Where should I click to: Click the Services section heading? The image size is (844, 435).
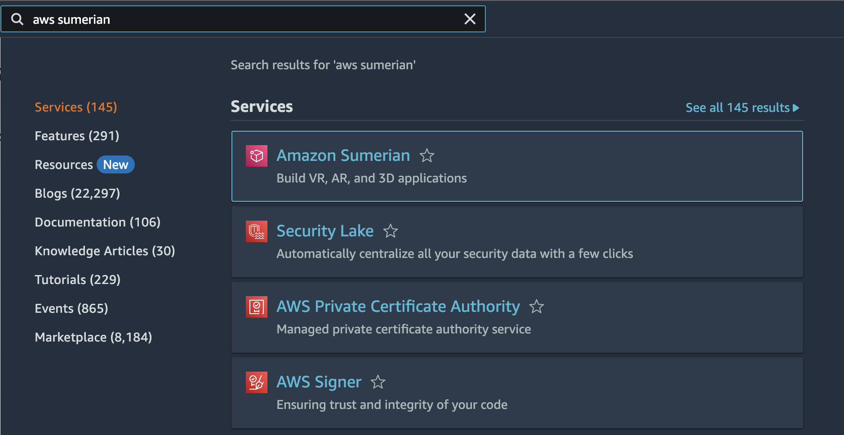click(x=262, y=107)
